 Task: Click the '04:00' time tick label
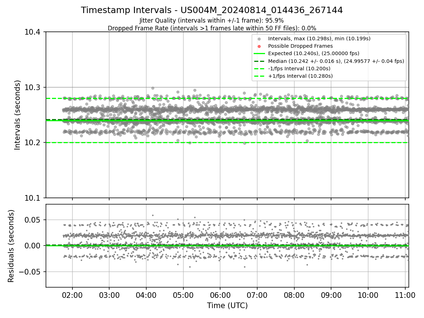(146, 295)
